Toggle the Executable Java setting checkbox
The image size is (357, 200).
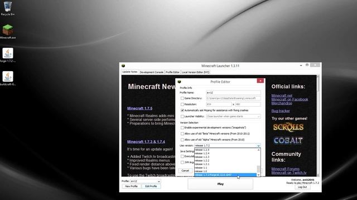tap(182, 157)
